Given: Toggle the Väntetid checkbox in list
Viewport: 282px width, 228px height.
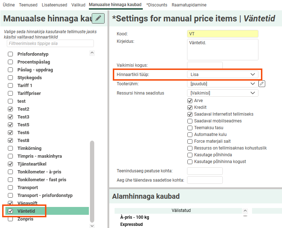Looking at the screenshot, I should 11,211.
